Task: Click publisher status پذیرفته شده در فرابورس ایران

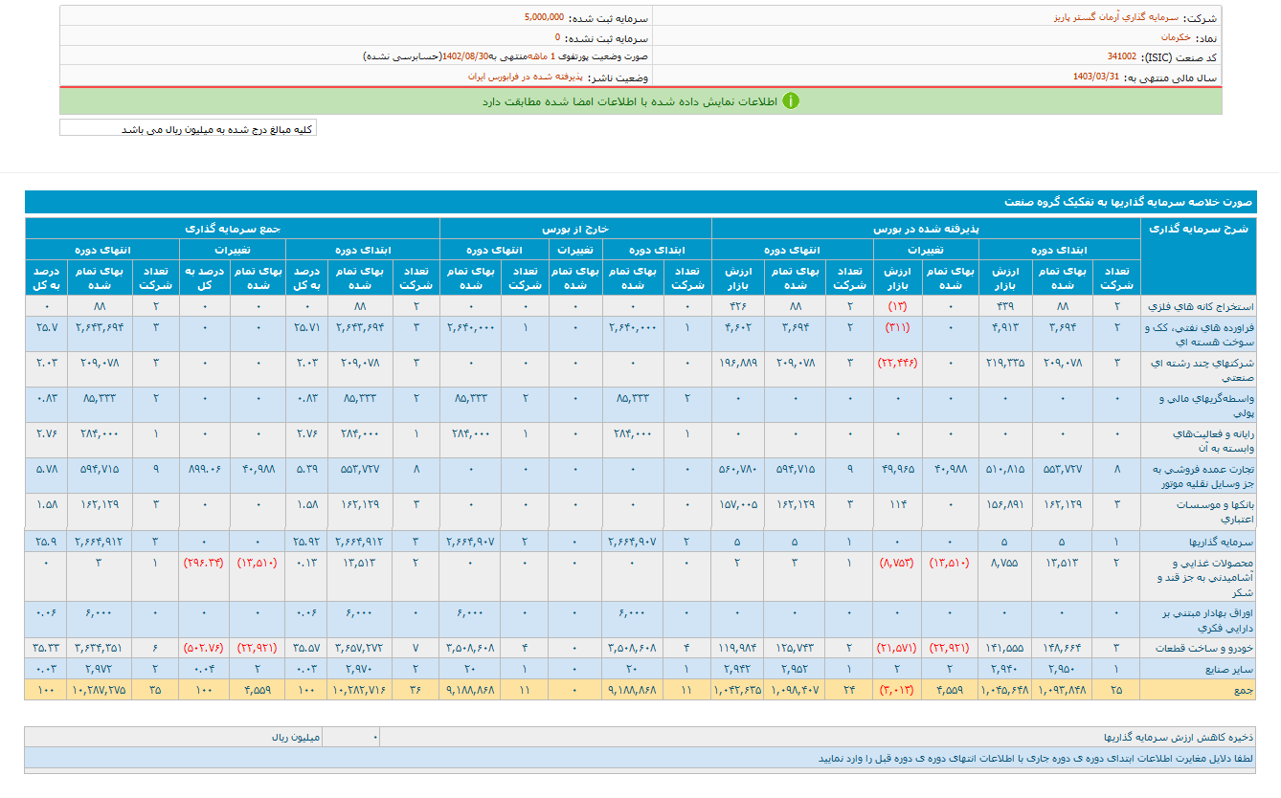Action: click(x=526, y=77)
